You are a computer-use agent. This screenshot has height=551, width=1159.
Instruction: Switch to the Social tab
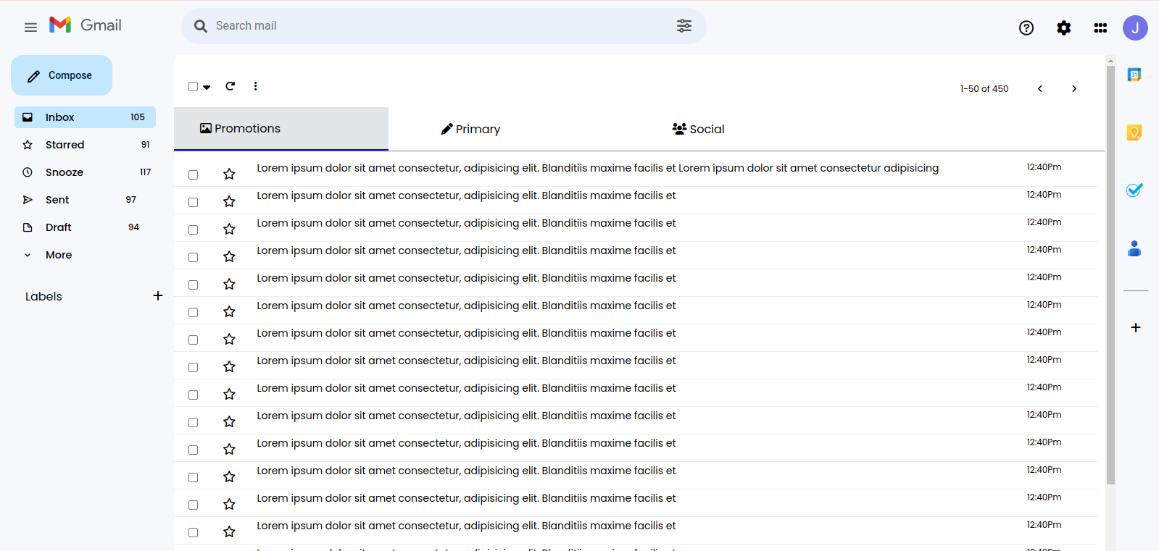699,129
